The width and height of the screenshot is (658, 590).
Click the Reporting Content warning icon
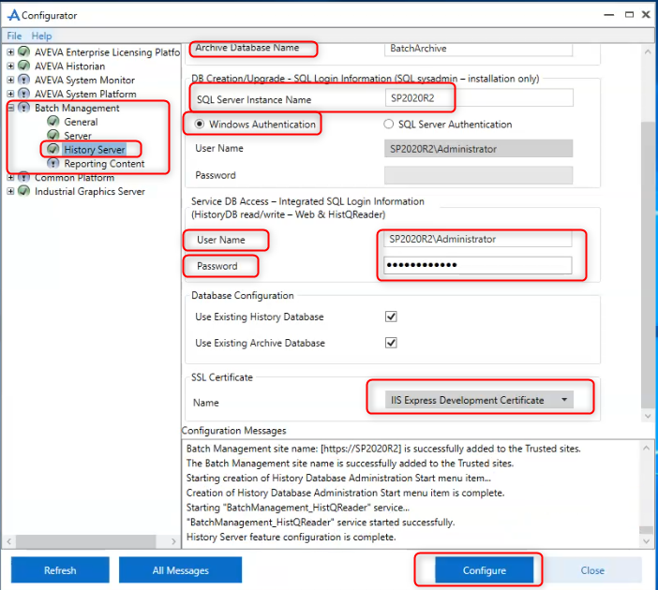pyautogui.click(x=52, y=163)
